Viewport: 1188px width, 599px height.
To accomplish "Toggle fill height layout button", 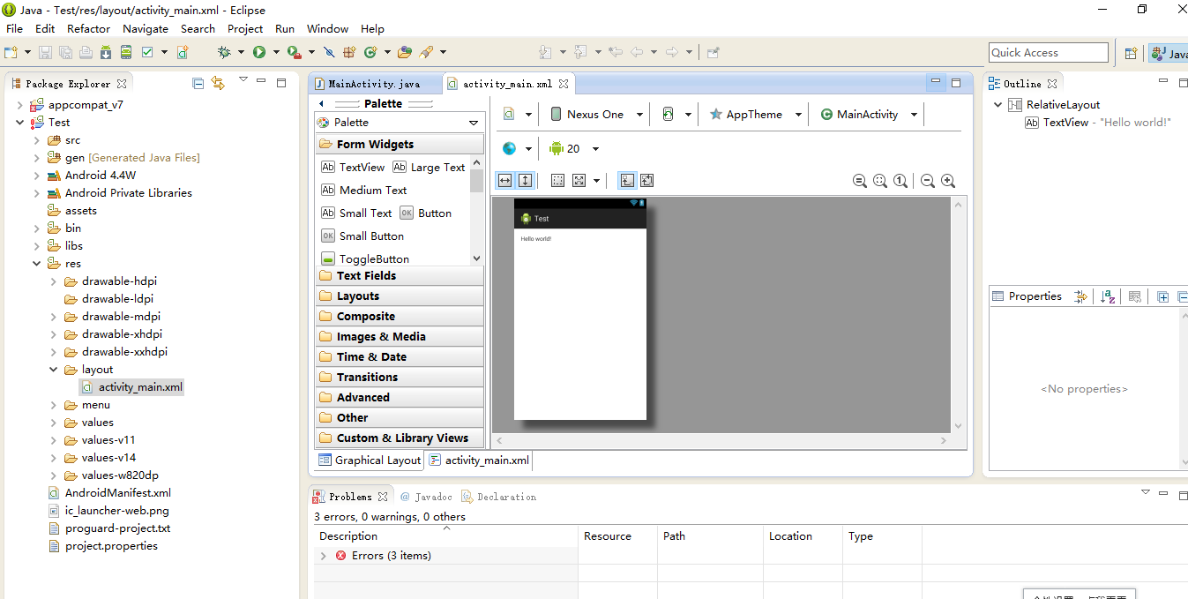I will tap(525, 181).
